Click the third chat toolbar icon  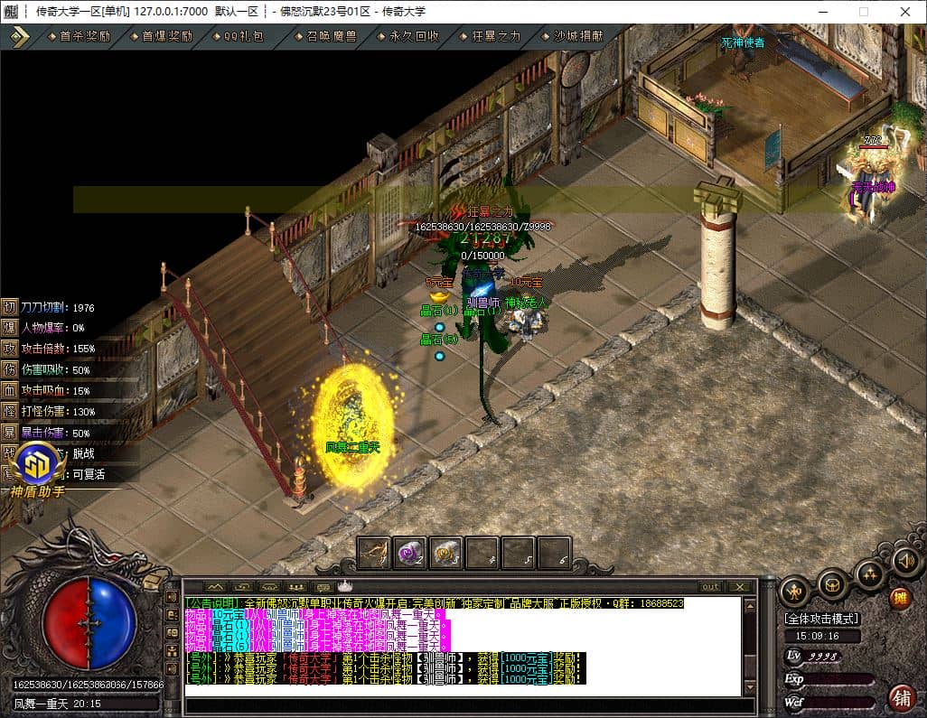point(269,587)
